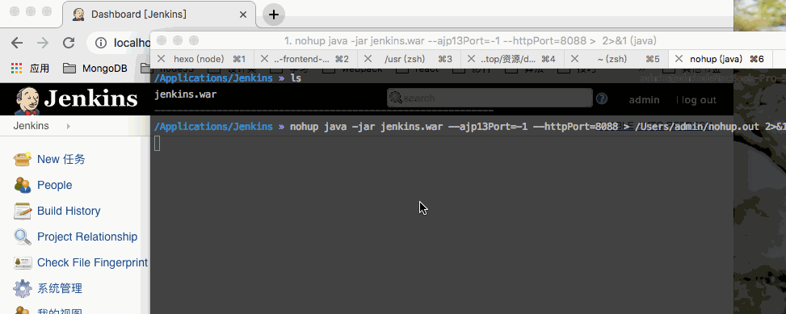Click the 系统管理 gear icon
Viewport: 786px width, 314px height.
click(x=23, y=288)
